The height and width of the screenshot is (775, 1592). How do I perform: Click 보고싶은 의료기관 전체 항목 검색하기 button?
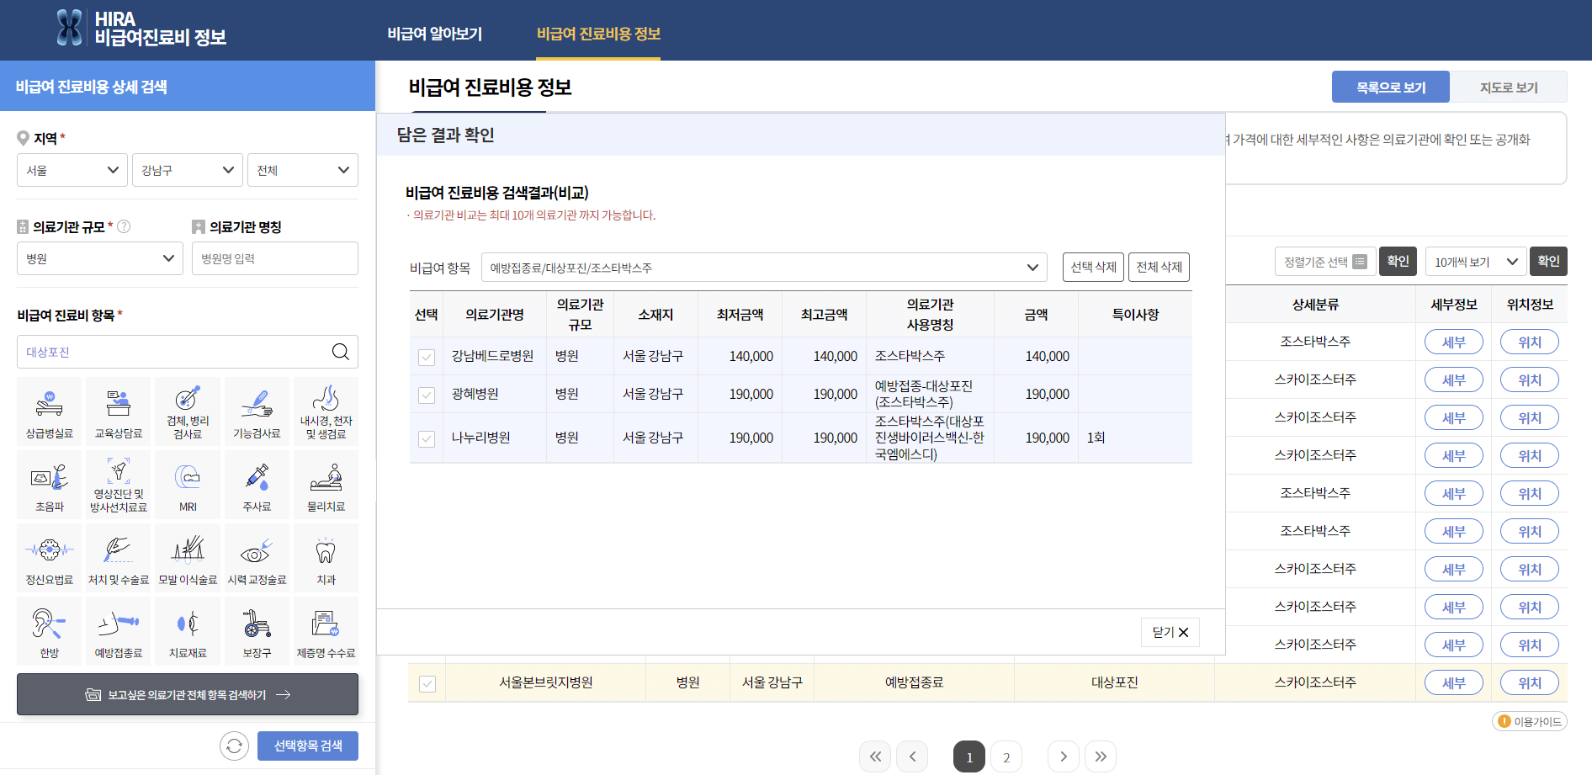tap(188, 694)
